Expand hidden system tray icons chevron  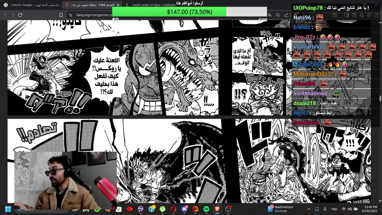(x=309, y=209)
